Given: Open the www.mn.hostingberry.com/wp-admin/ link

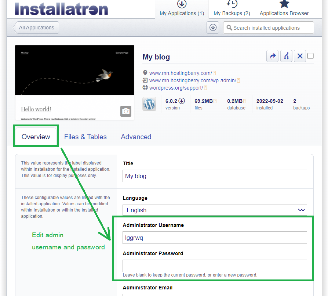Looking at the screenshot, I should pos(192,80).
